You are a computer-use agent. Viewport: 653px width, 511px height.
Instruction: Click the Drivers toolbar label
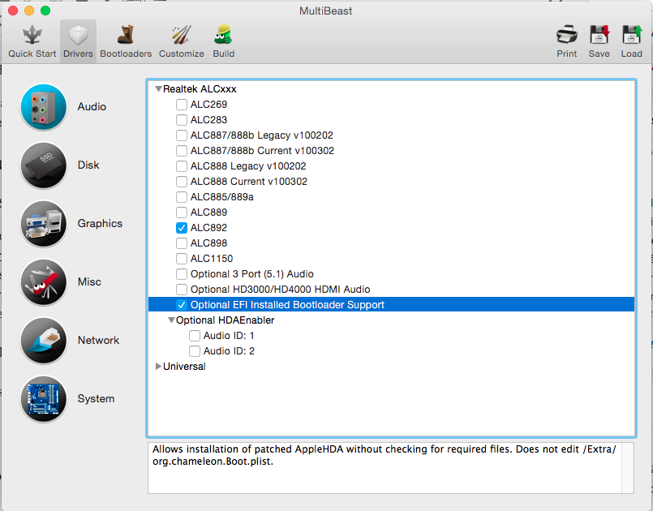point(78,54)
